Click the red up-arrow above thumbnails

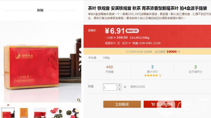pyautogui.click(x=8, y=105)
